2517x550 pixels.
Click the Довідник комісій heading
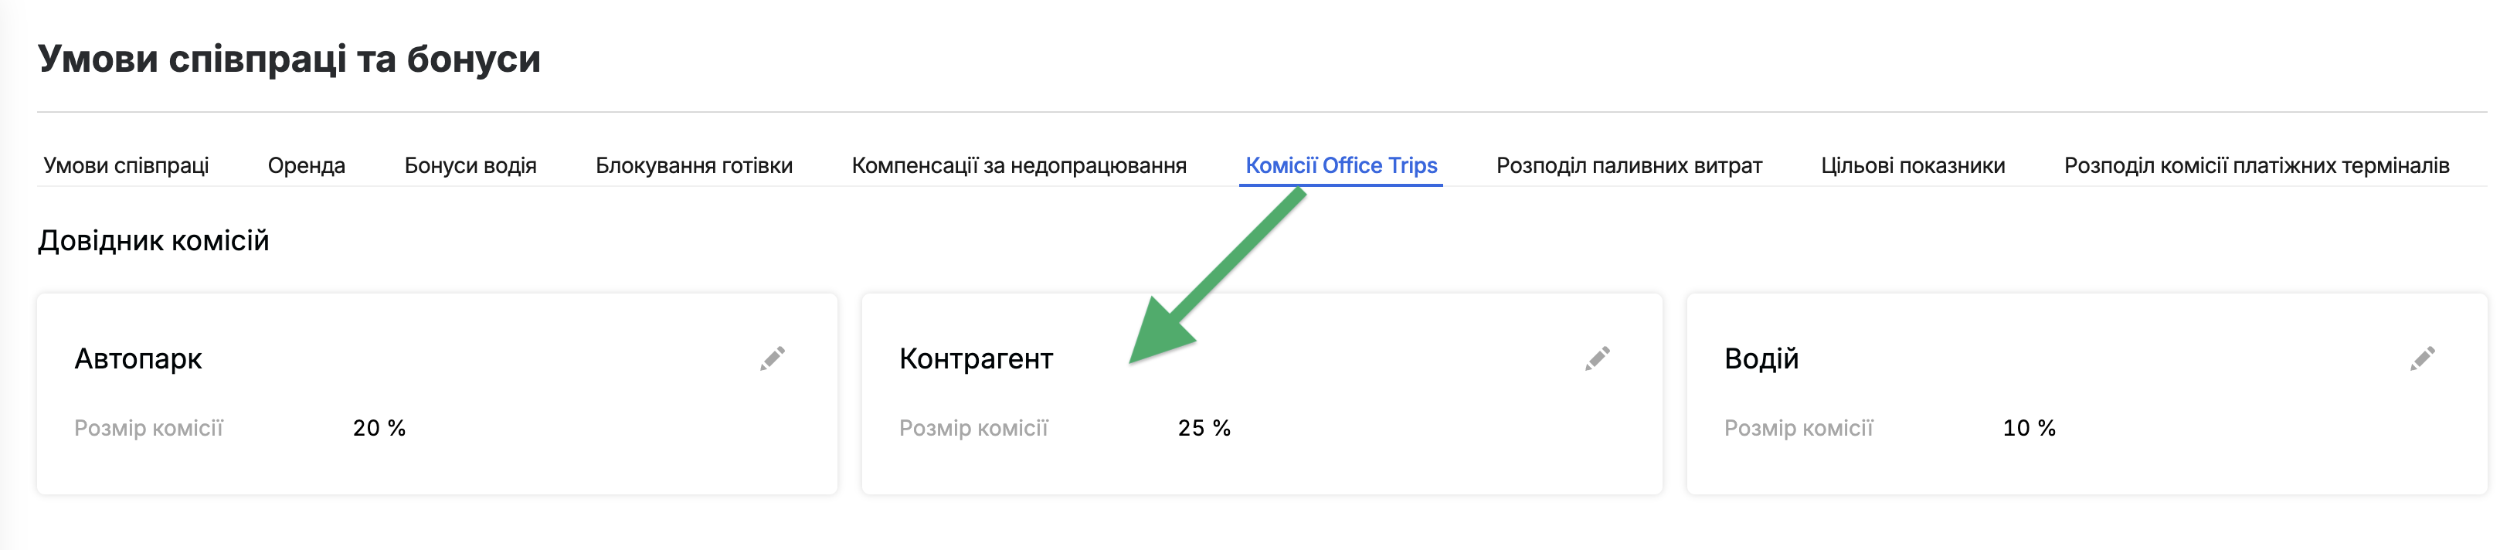(x=154, y=240)
